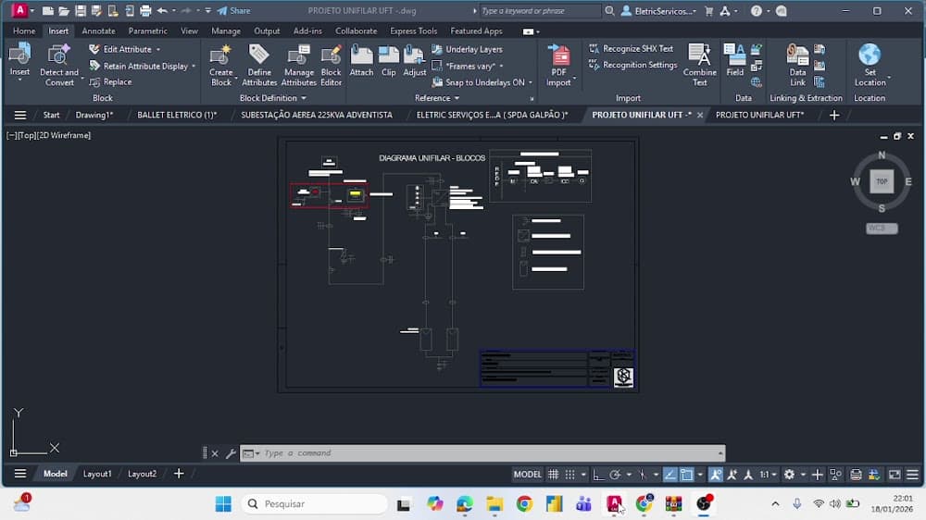Click the Plot printer icon
This screenshot has width=926, height=520.
145,10
